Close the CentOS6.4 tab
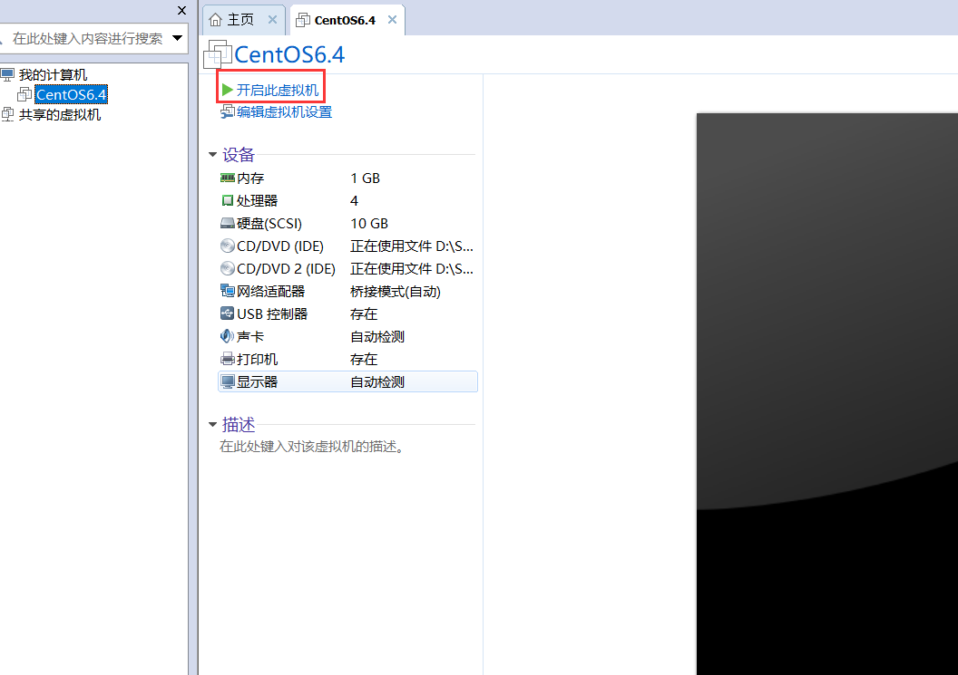This screenshot has height=675, width=958. point(392,20)
